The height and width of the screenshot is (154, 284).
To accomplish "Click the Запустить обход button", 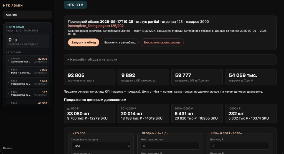I will 83,42.
